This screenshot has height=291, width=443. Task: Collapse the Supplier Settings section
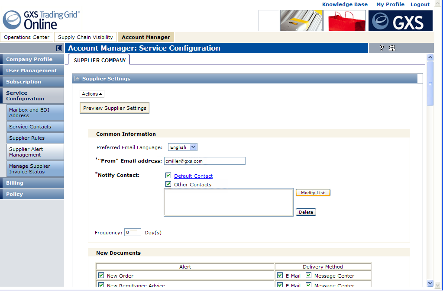77,79
